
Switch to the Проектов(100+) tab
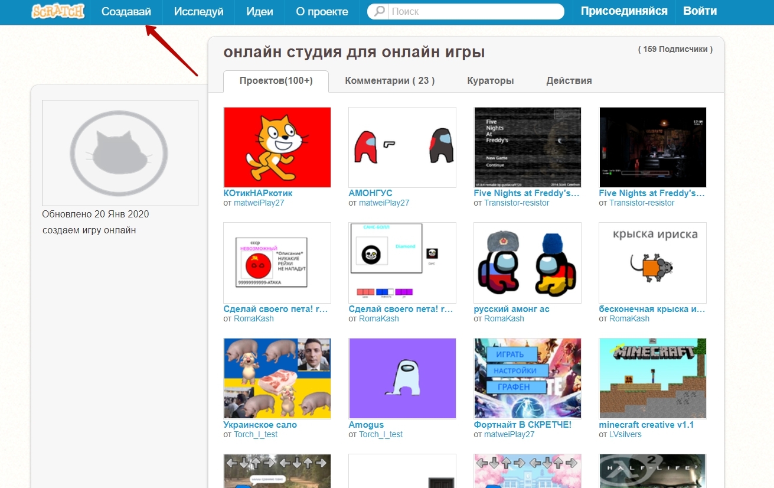coord(276,81)
